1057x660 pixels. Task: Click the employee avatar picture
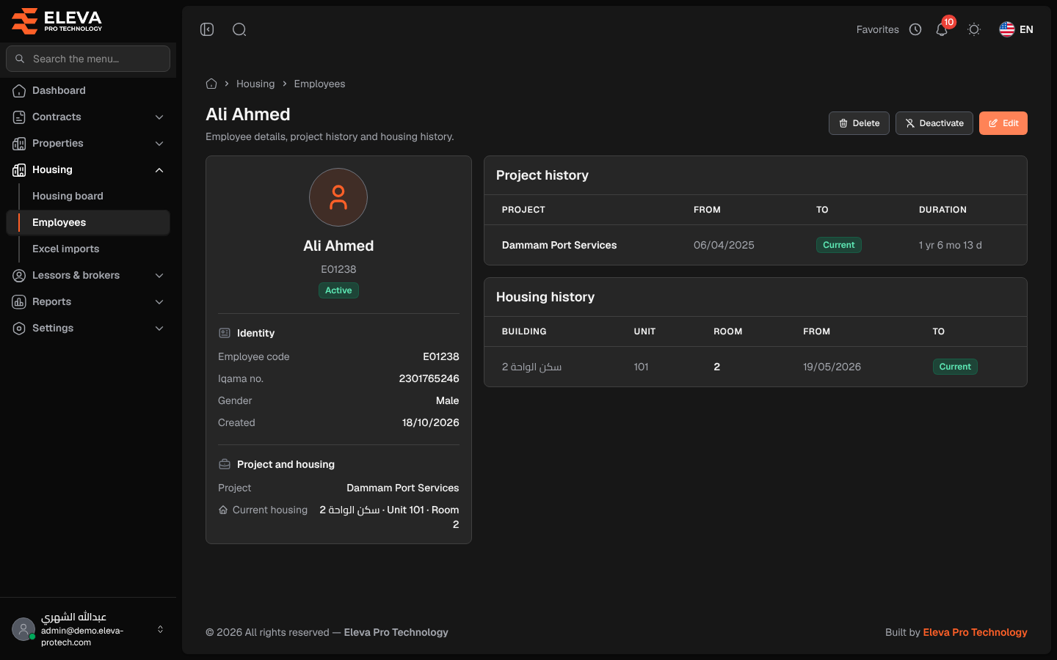(338, 197)
